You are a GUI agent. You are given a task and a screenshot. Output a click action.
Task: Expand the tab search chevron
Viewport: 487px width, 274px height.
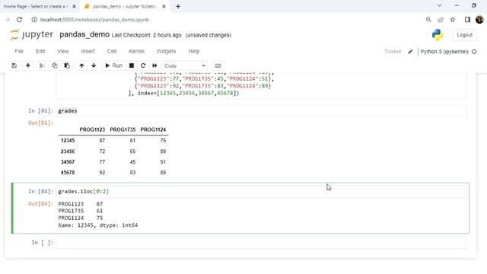[439, 5]
